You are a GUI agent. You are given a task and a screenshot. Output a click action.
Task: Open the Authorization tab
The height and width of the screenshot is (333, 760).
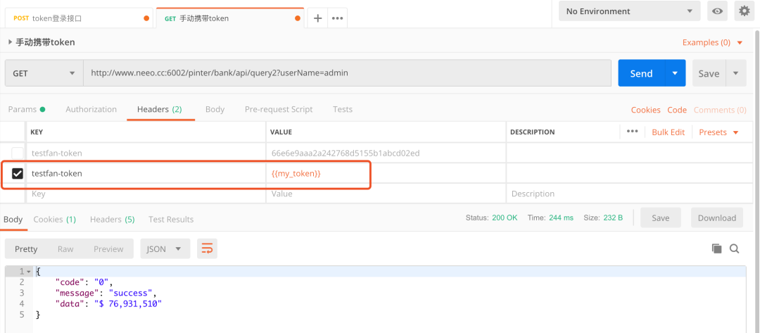(91, 109)
